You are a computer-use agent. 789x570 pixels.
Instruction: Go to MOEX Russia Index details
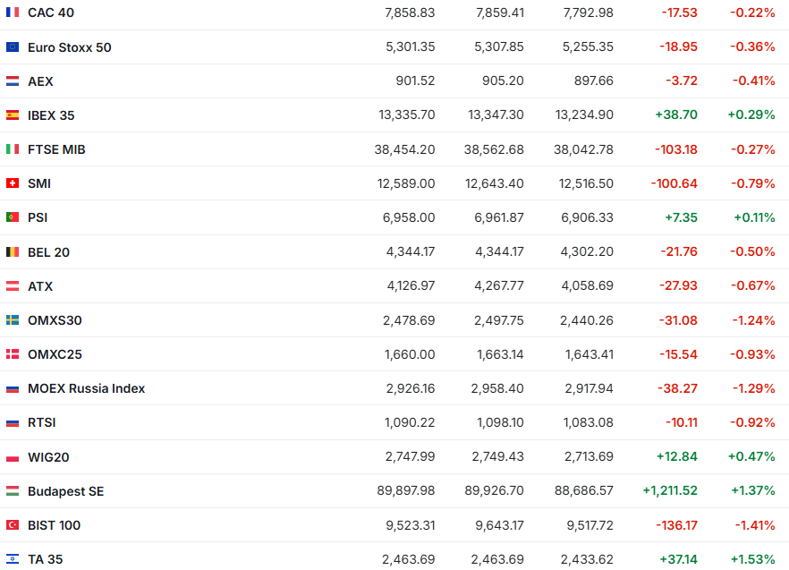[86, 388]
